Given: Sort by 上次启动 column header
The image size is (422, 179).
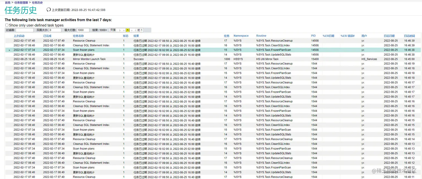Looking at the screenshot, I should coord(19,36).
